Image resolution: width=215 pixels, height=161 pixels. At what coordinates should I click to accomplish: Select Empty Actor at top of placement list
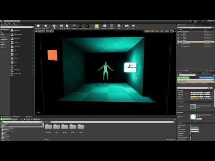click(21, 30)
